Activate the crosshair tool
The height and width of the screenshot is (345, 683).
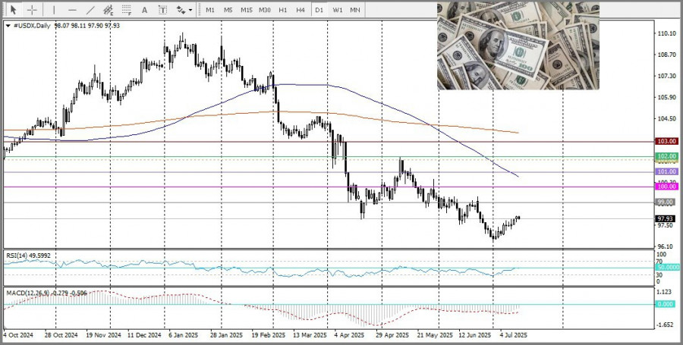(32, 10)
